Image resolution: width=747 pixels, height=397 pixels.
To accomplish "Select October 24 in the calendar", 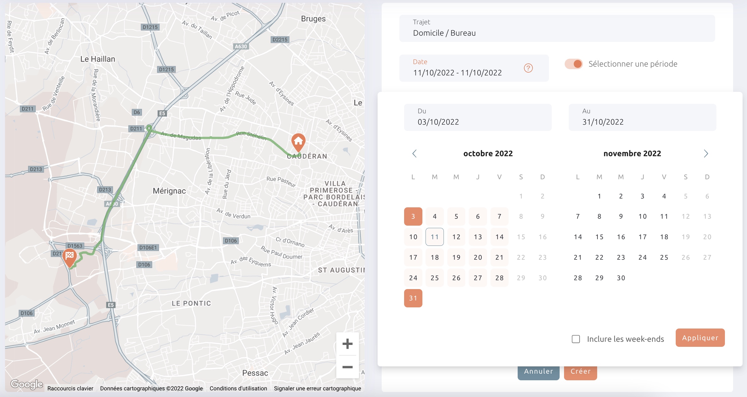I will (413, 278).
